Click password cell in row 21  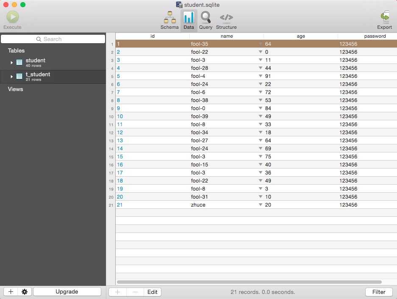coord(348,205)
